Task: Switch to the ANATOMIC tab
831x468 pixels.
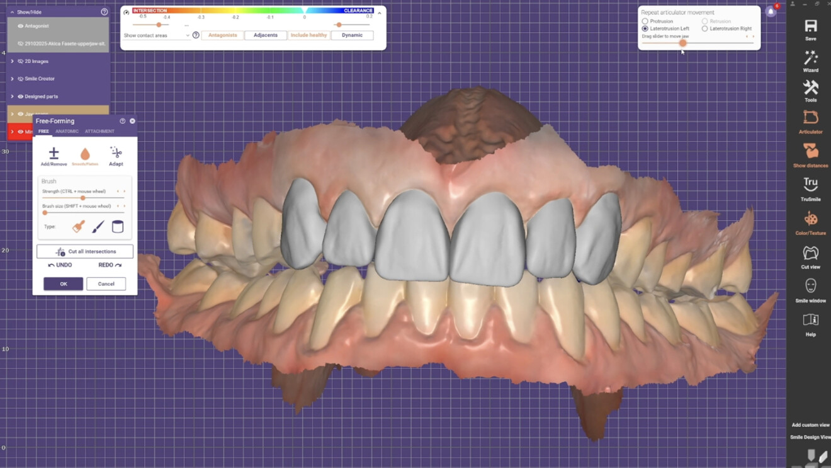Action: click(x=67, y=131)
